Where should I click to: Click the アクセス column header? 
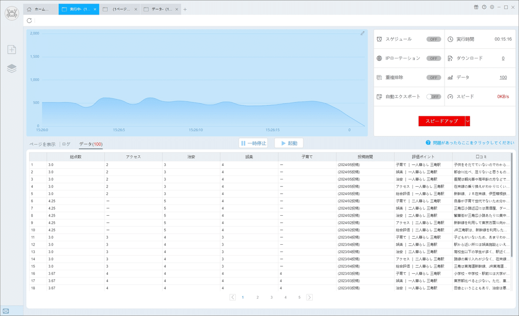click(133, 156)
